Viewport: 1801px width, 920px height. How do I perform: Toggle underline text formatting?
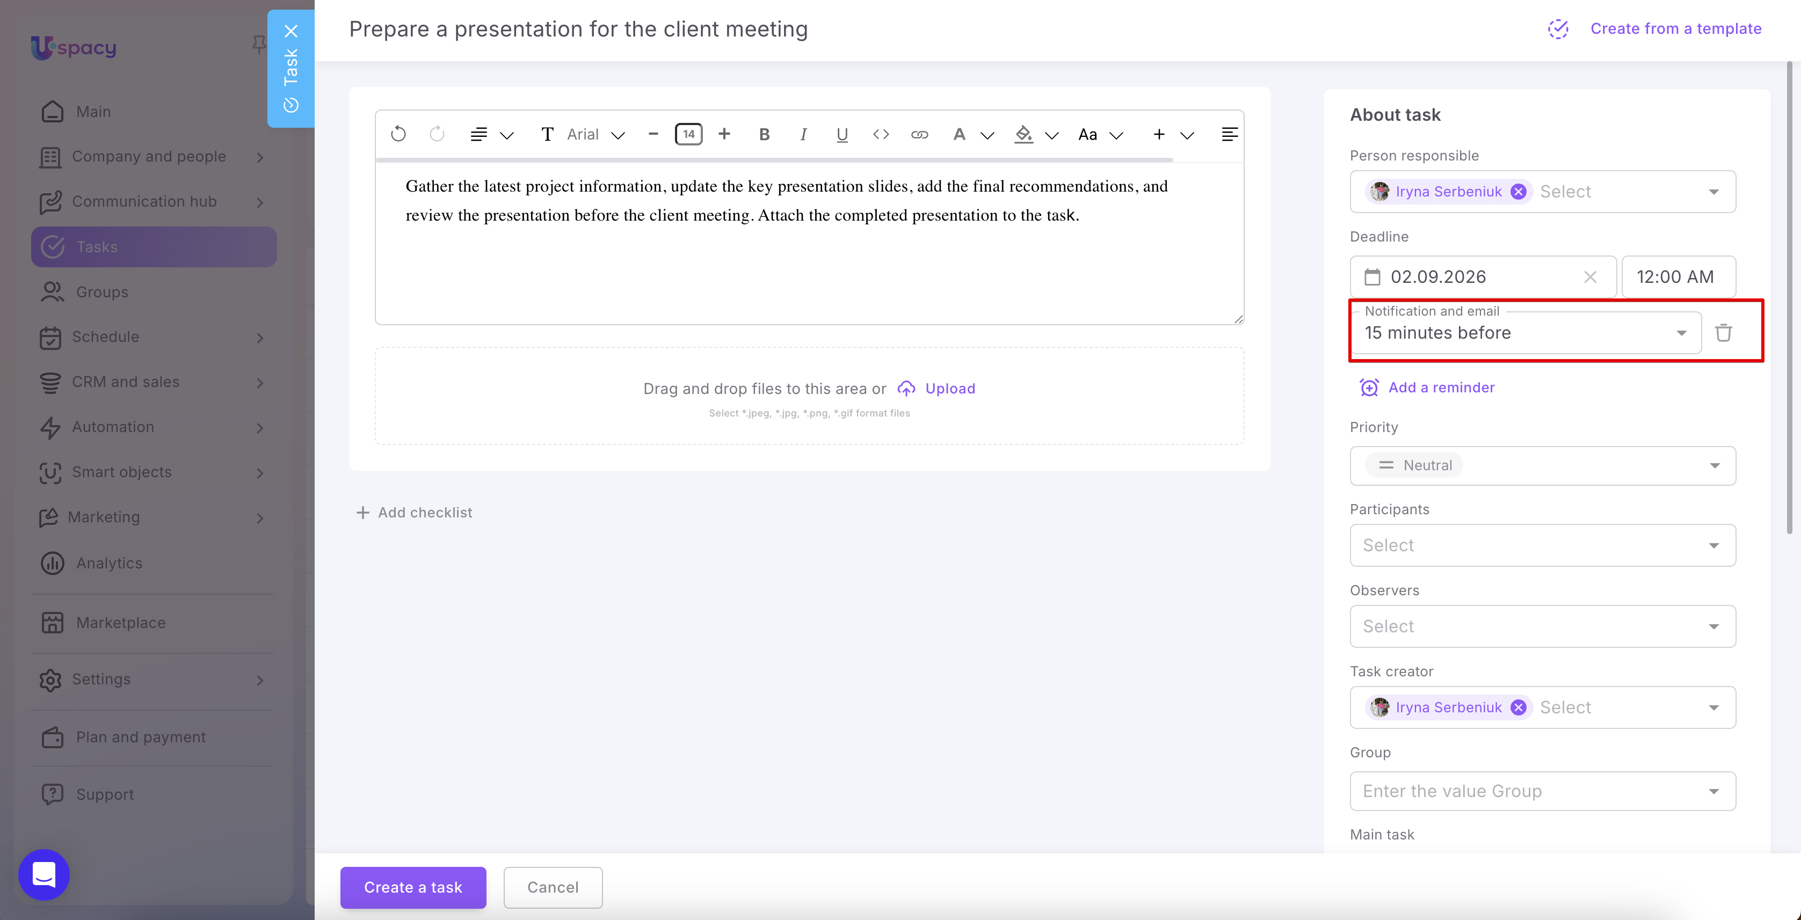point(842,134)
